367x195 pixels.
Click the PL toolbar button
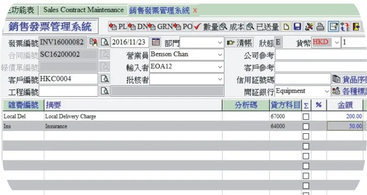coord(117,27)
